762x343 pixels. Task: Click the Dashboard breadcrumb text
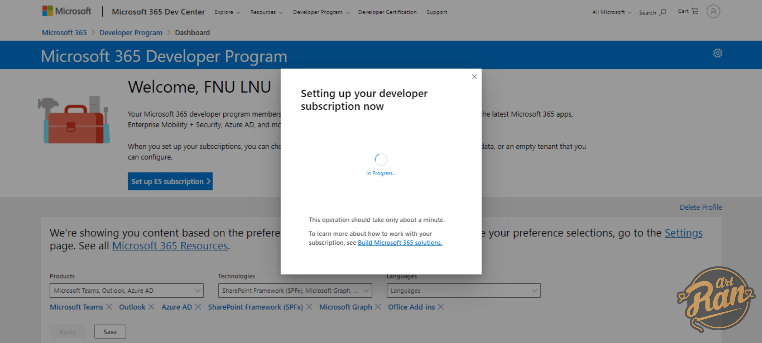tap(192, 33)
